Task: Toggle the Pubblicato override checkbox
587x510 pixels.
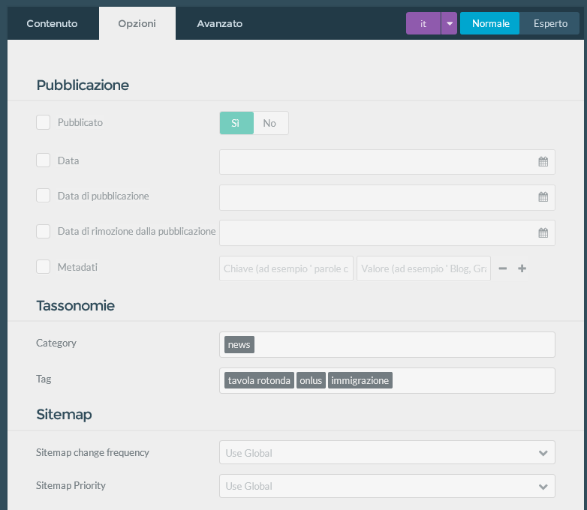Action: (x=43, y=122)
